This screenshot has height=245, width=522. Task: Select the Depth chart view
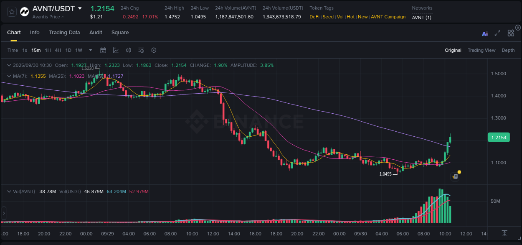click(508, 50)
